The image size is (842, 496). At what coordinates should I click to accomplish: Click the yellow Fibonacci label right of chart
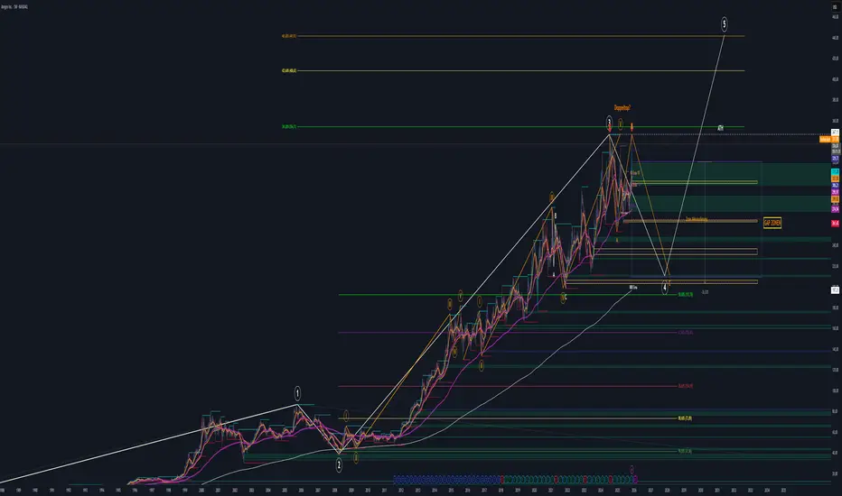click(x=685, y=418)
